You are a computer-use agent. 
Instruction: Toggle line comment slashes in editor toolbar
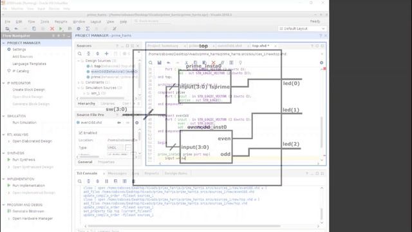[x=222, y=63]
